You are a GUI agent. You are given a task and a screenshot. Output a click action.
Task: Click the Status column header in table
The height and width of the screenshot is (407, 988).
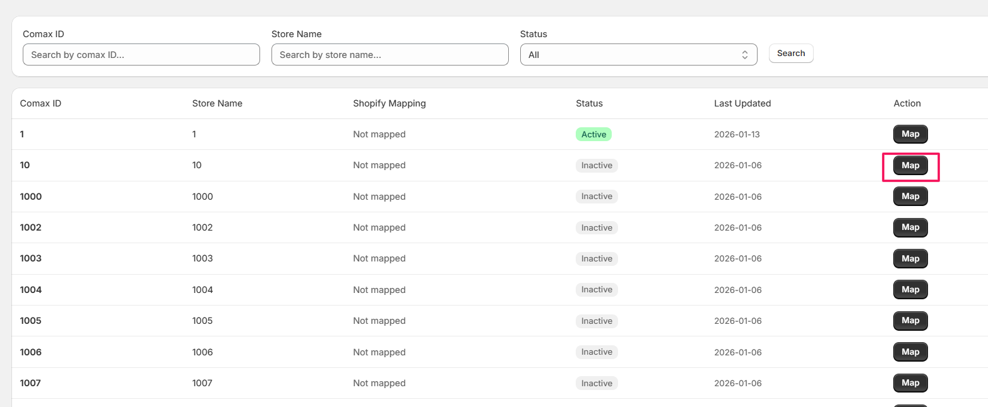tap(589, 103)
